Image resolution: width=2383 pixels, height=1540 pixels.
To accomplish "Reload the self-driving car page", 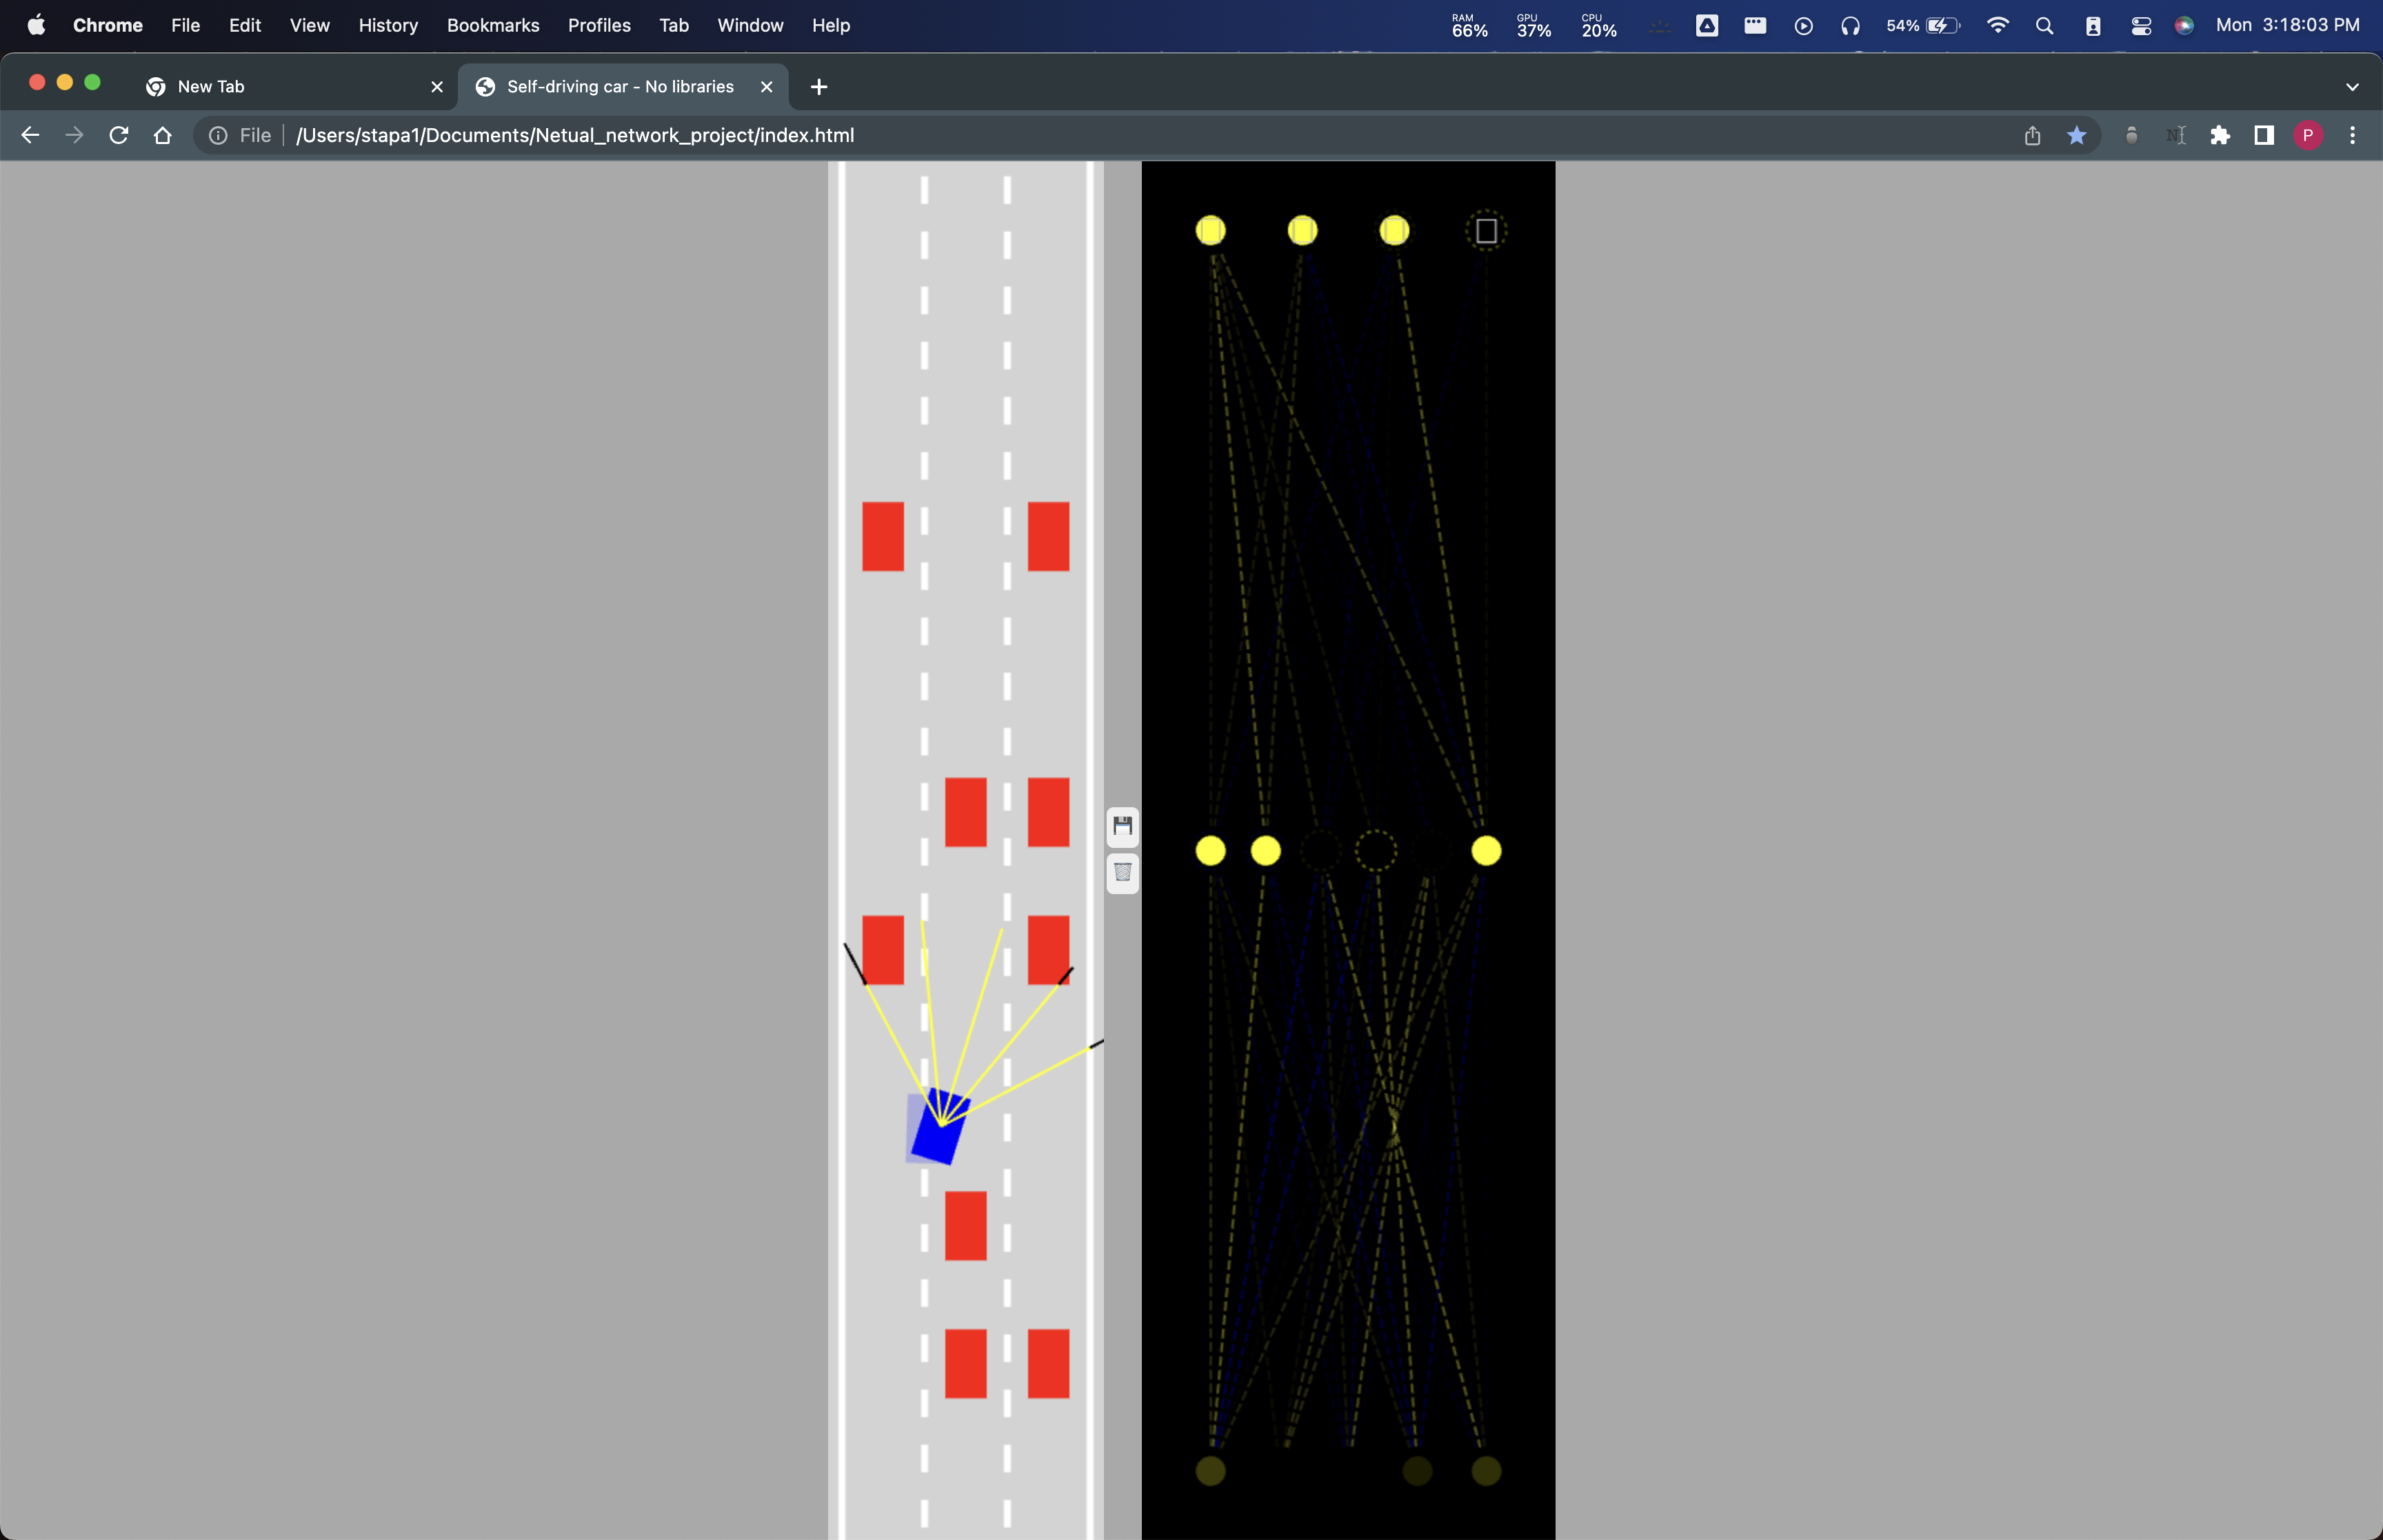I will (x=119, y=135).
